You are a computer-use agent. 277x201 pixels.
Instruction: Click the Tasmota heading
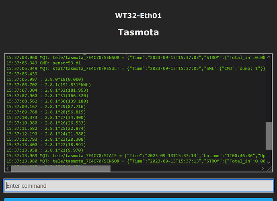138,32
